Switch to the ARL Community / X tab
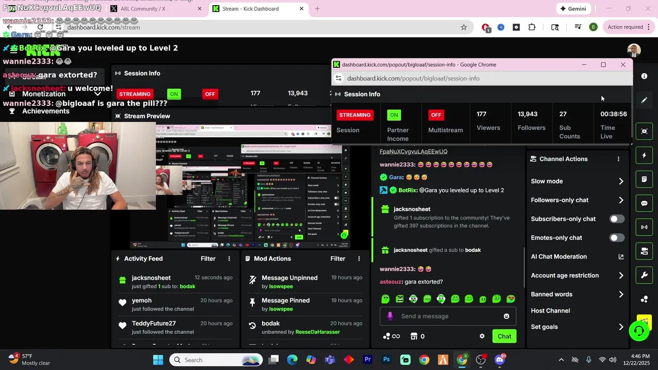The image size is (658, 370). [x=156, y=9]
